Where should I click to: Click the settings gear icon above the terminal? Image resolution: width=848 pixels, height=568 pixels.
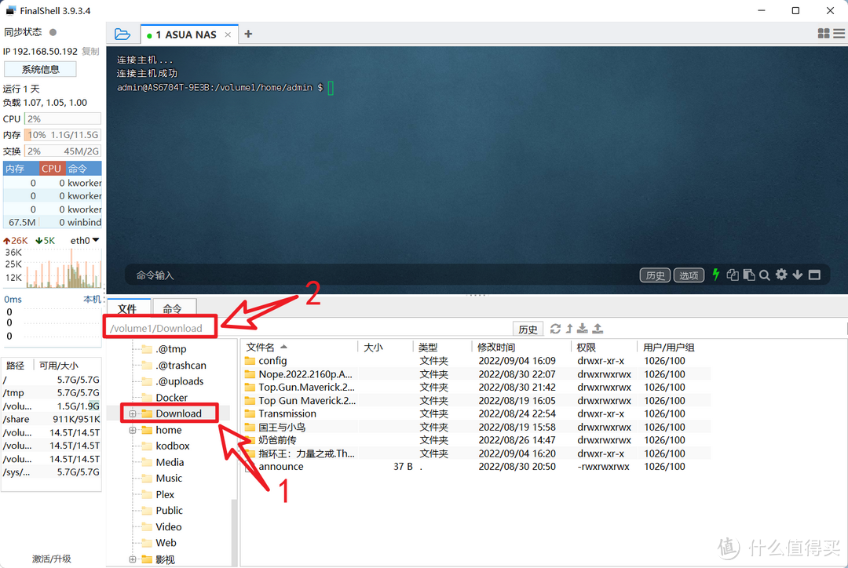click(781, 275)
